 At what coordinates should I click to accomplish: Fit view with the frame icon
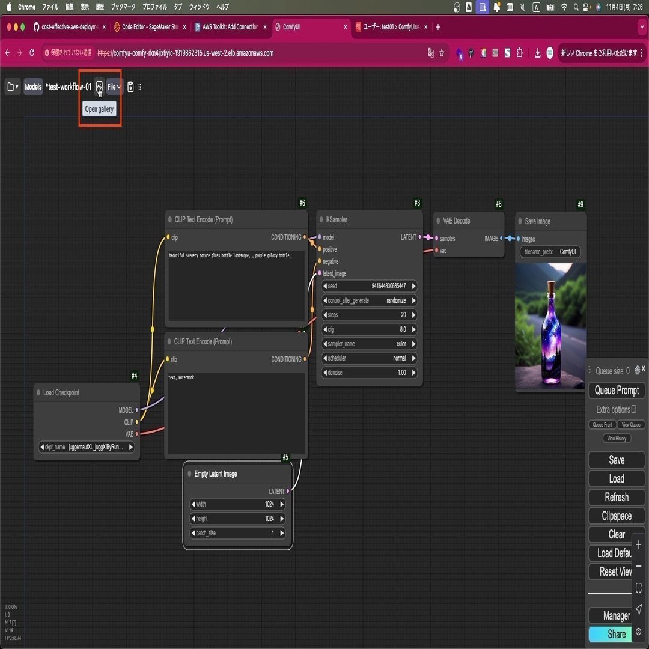tap(639, 588)
